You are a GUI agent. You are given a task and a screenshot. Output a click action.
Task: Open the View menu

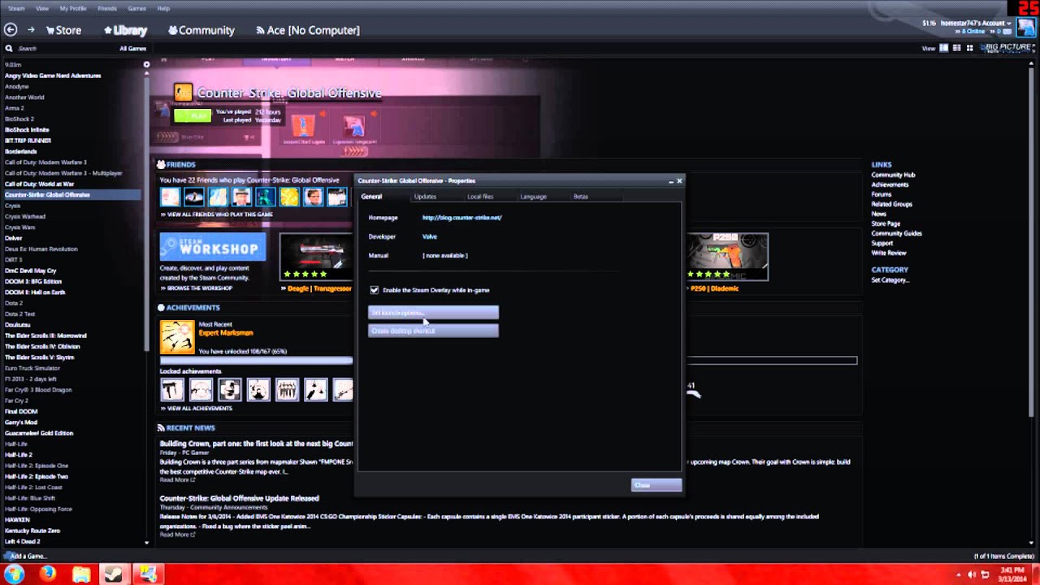pyautogui.click(x=42, y=8)
